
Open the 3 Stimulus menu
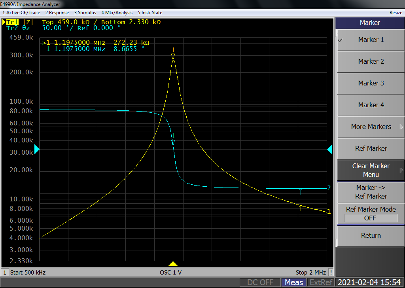point(85,13)
